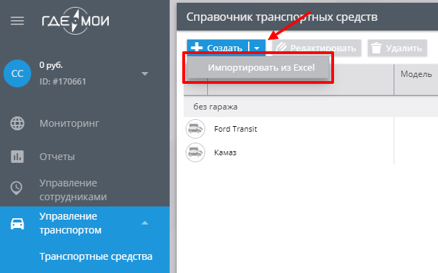
Task: Select the Ford Transit row name
Action: pos(236,129)
